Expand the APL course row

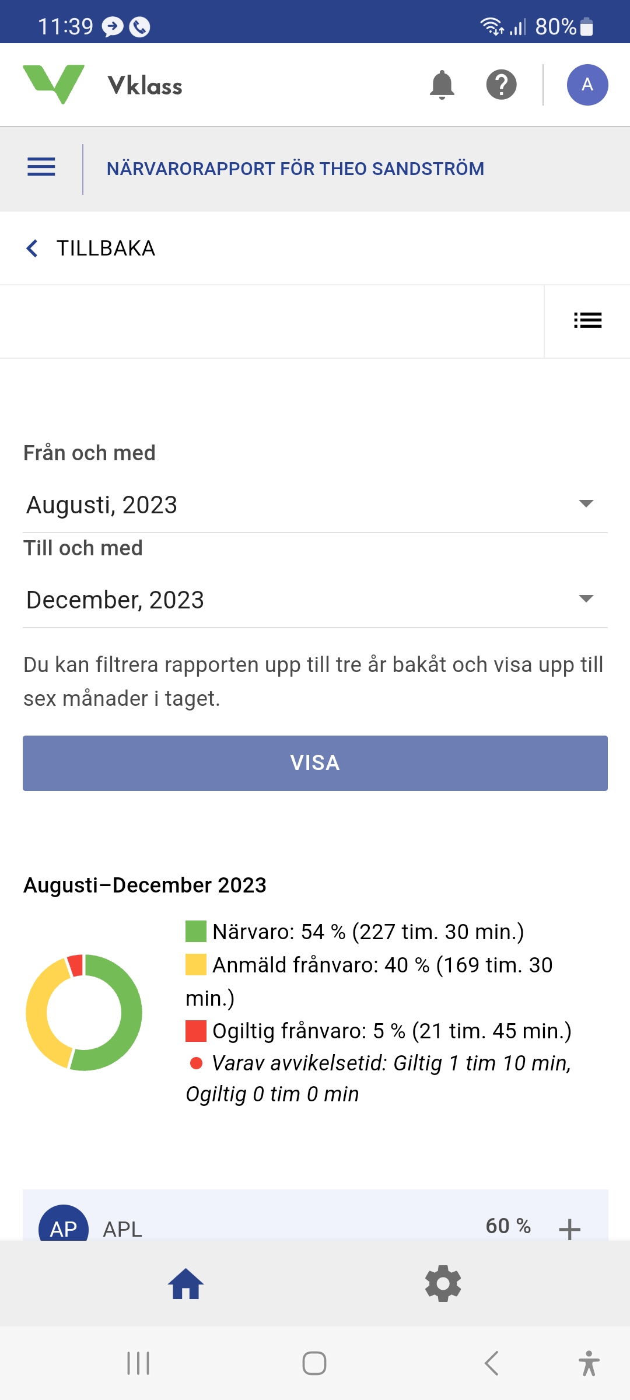(569, 1228)
